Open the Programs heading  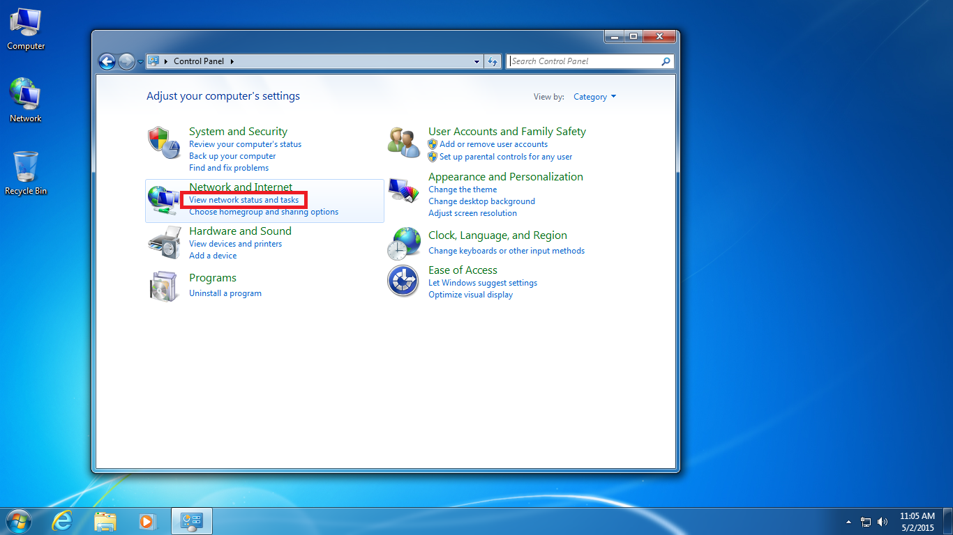tap(213, 278)
